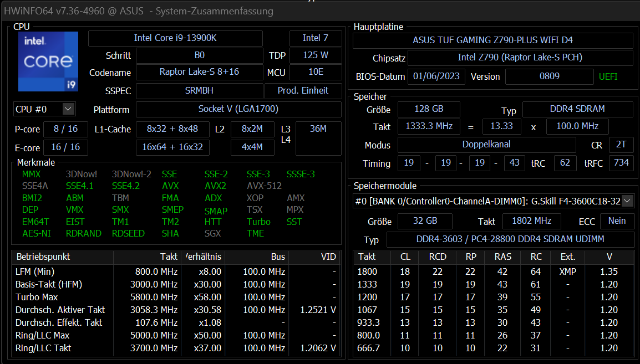Select the Durchsch. Effekt. Takt row
640x364 pixels.
tap(176, 322)
